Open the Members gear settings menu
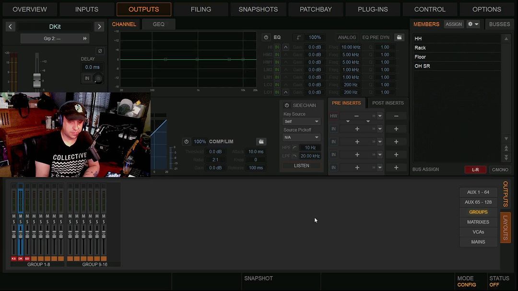 [473, 24]
